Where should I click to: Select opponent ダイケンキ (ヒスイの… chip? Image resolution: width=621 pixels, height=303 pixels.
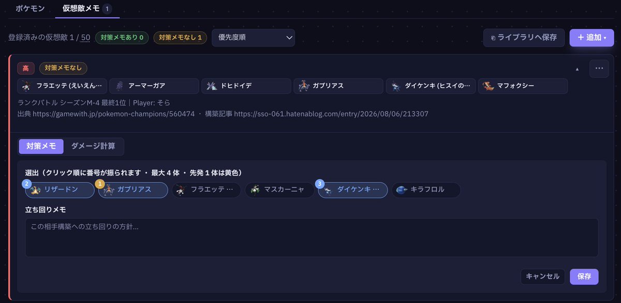click(x=431, y=86)
